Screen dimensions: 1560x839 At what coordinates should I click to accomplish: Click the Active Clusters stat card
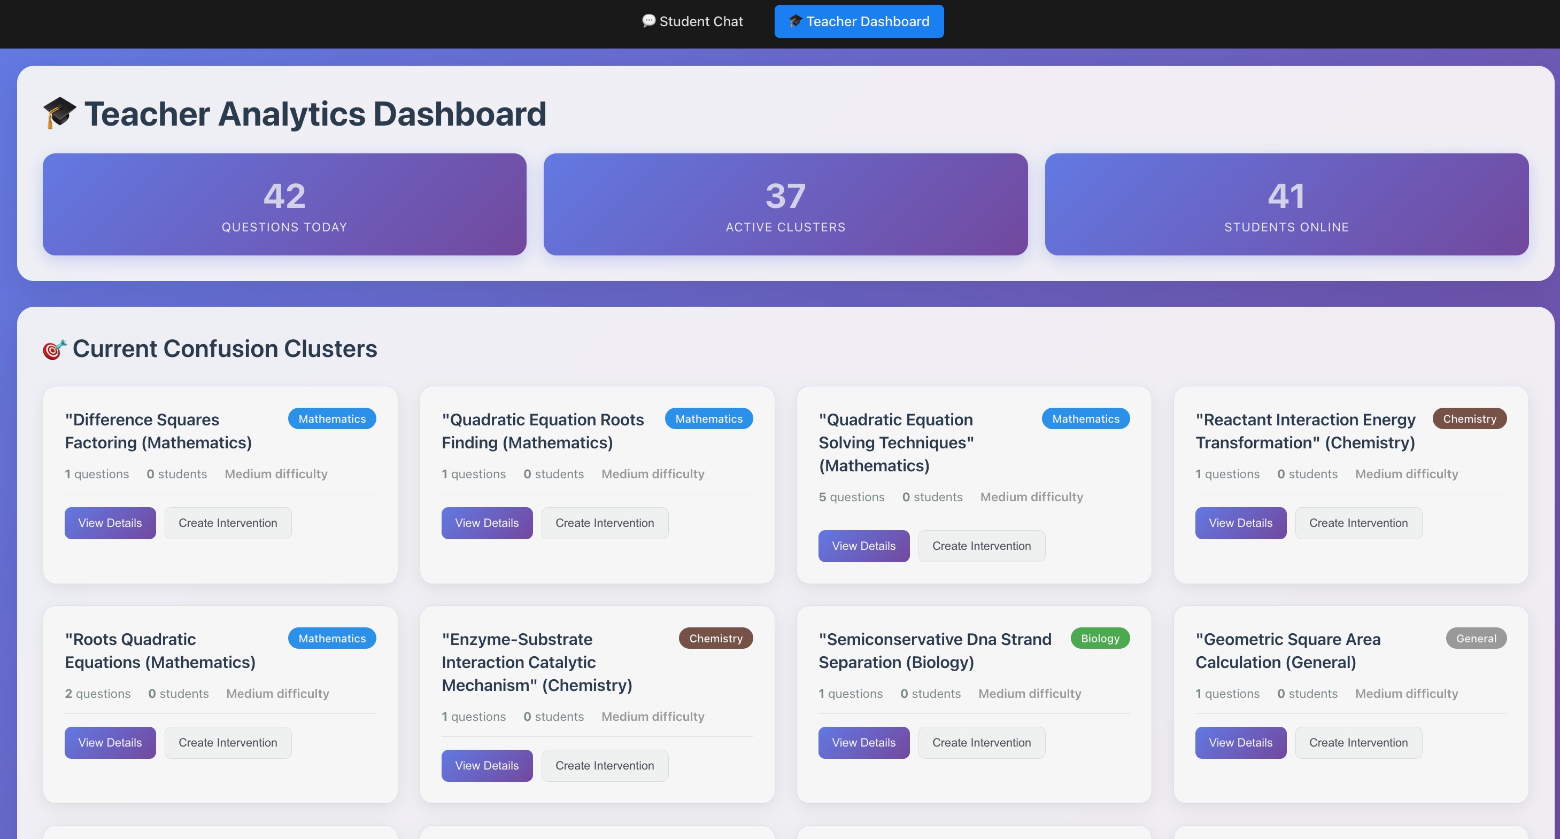pyautogui.click(x=785, y=204)
